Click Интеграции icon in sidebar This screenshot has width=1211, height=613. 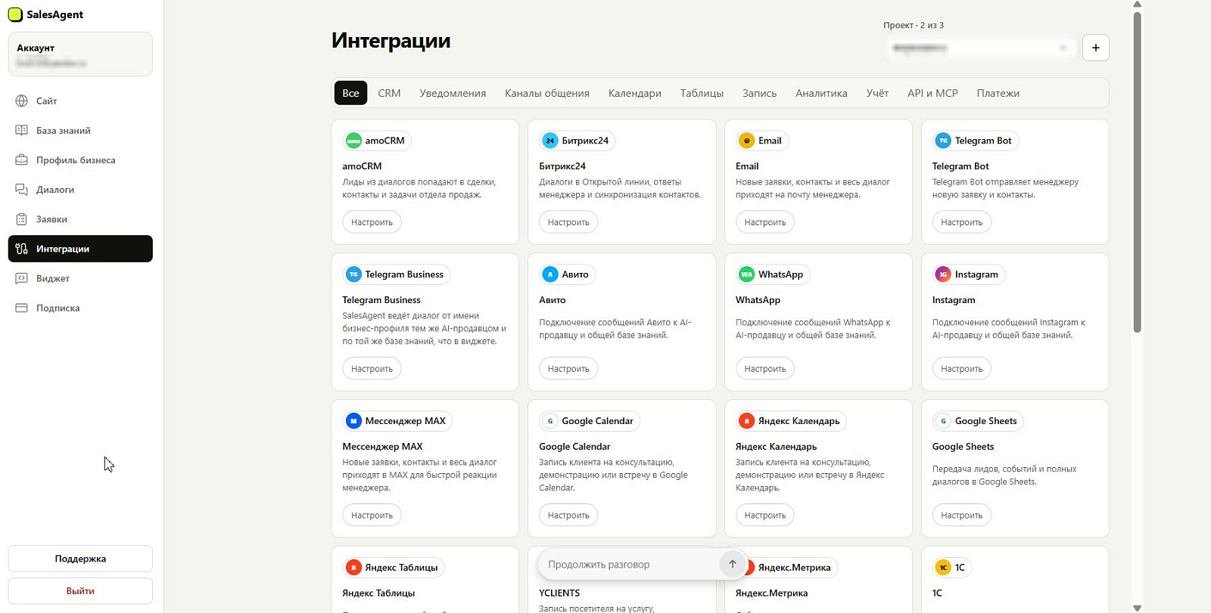pos(22,249)
